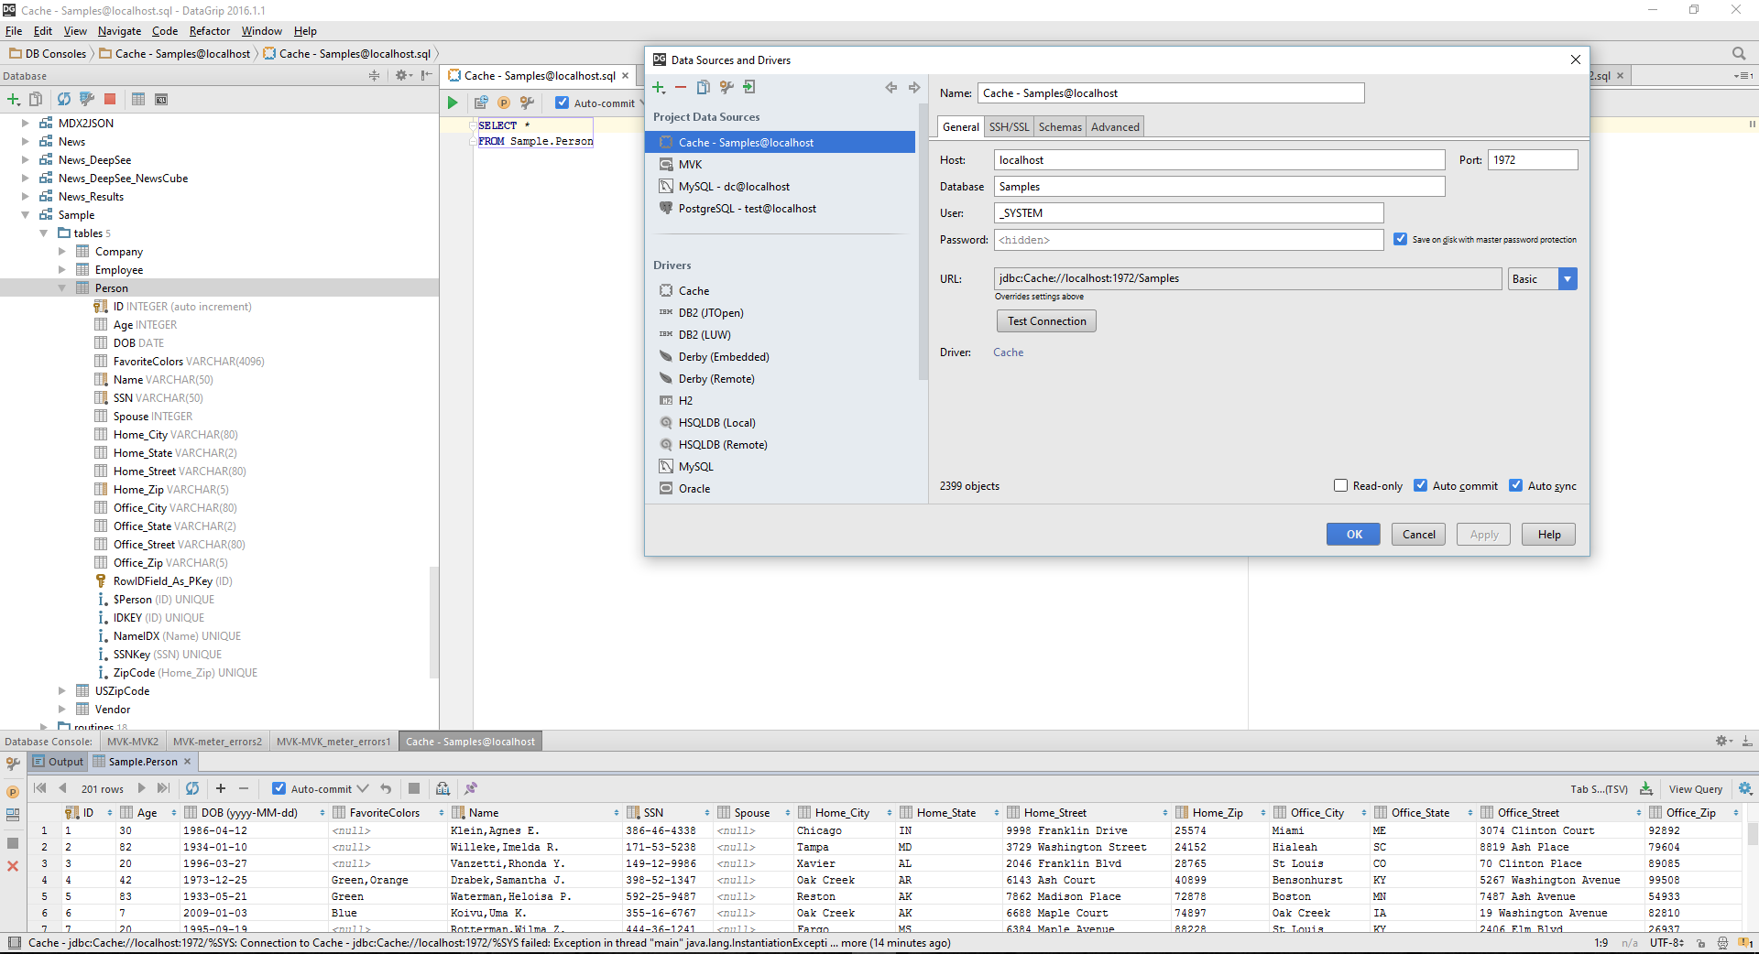The height and width of the screenshot is (954, 1759).
Task: Expand the MDX2JSON schema node
Action: click(x=25, y=123)
